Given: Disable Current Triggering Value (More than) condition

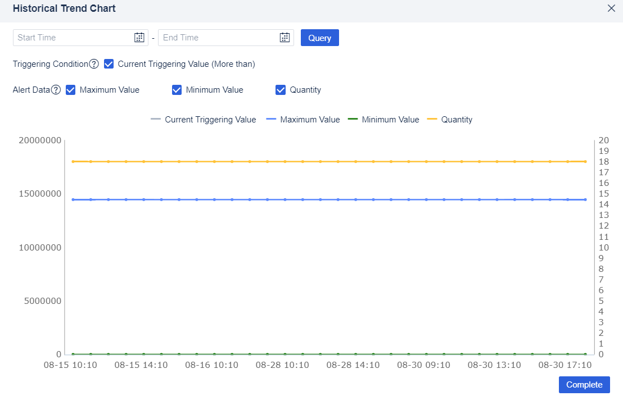Looking at the screenshot, I should 109,63.
